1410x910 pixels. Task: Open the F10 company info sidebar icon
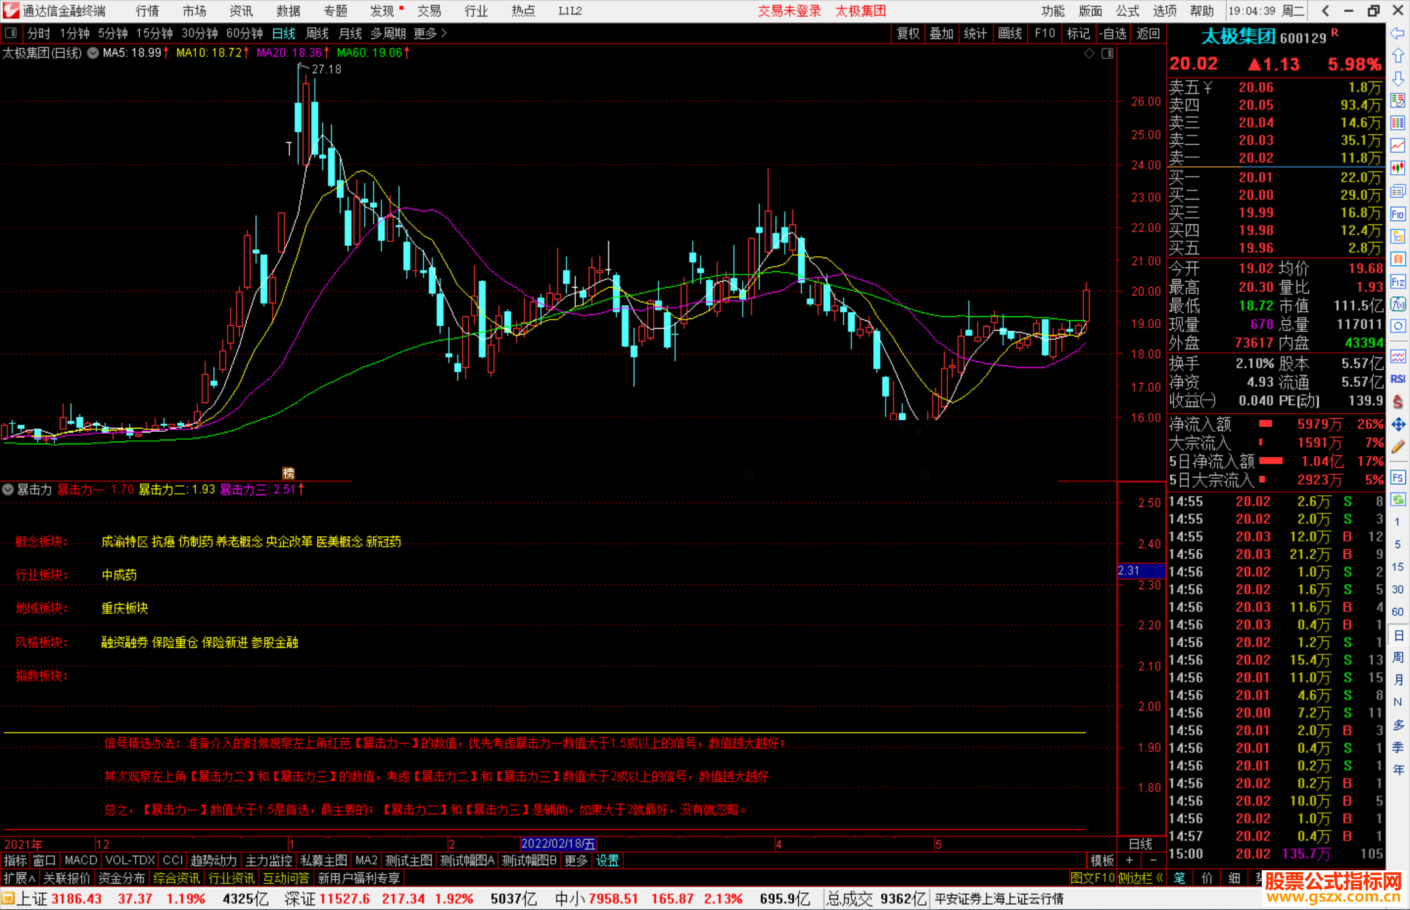(1398, 214)
